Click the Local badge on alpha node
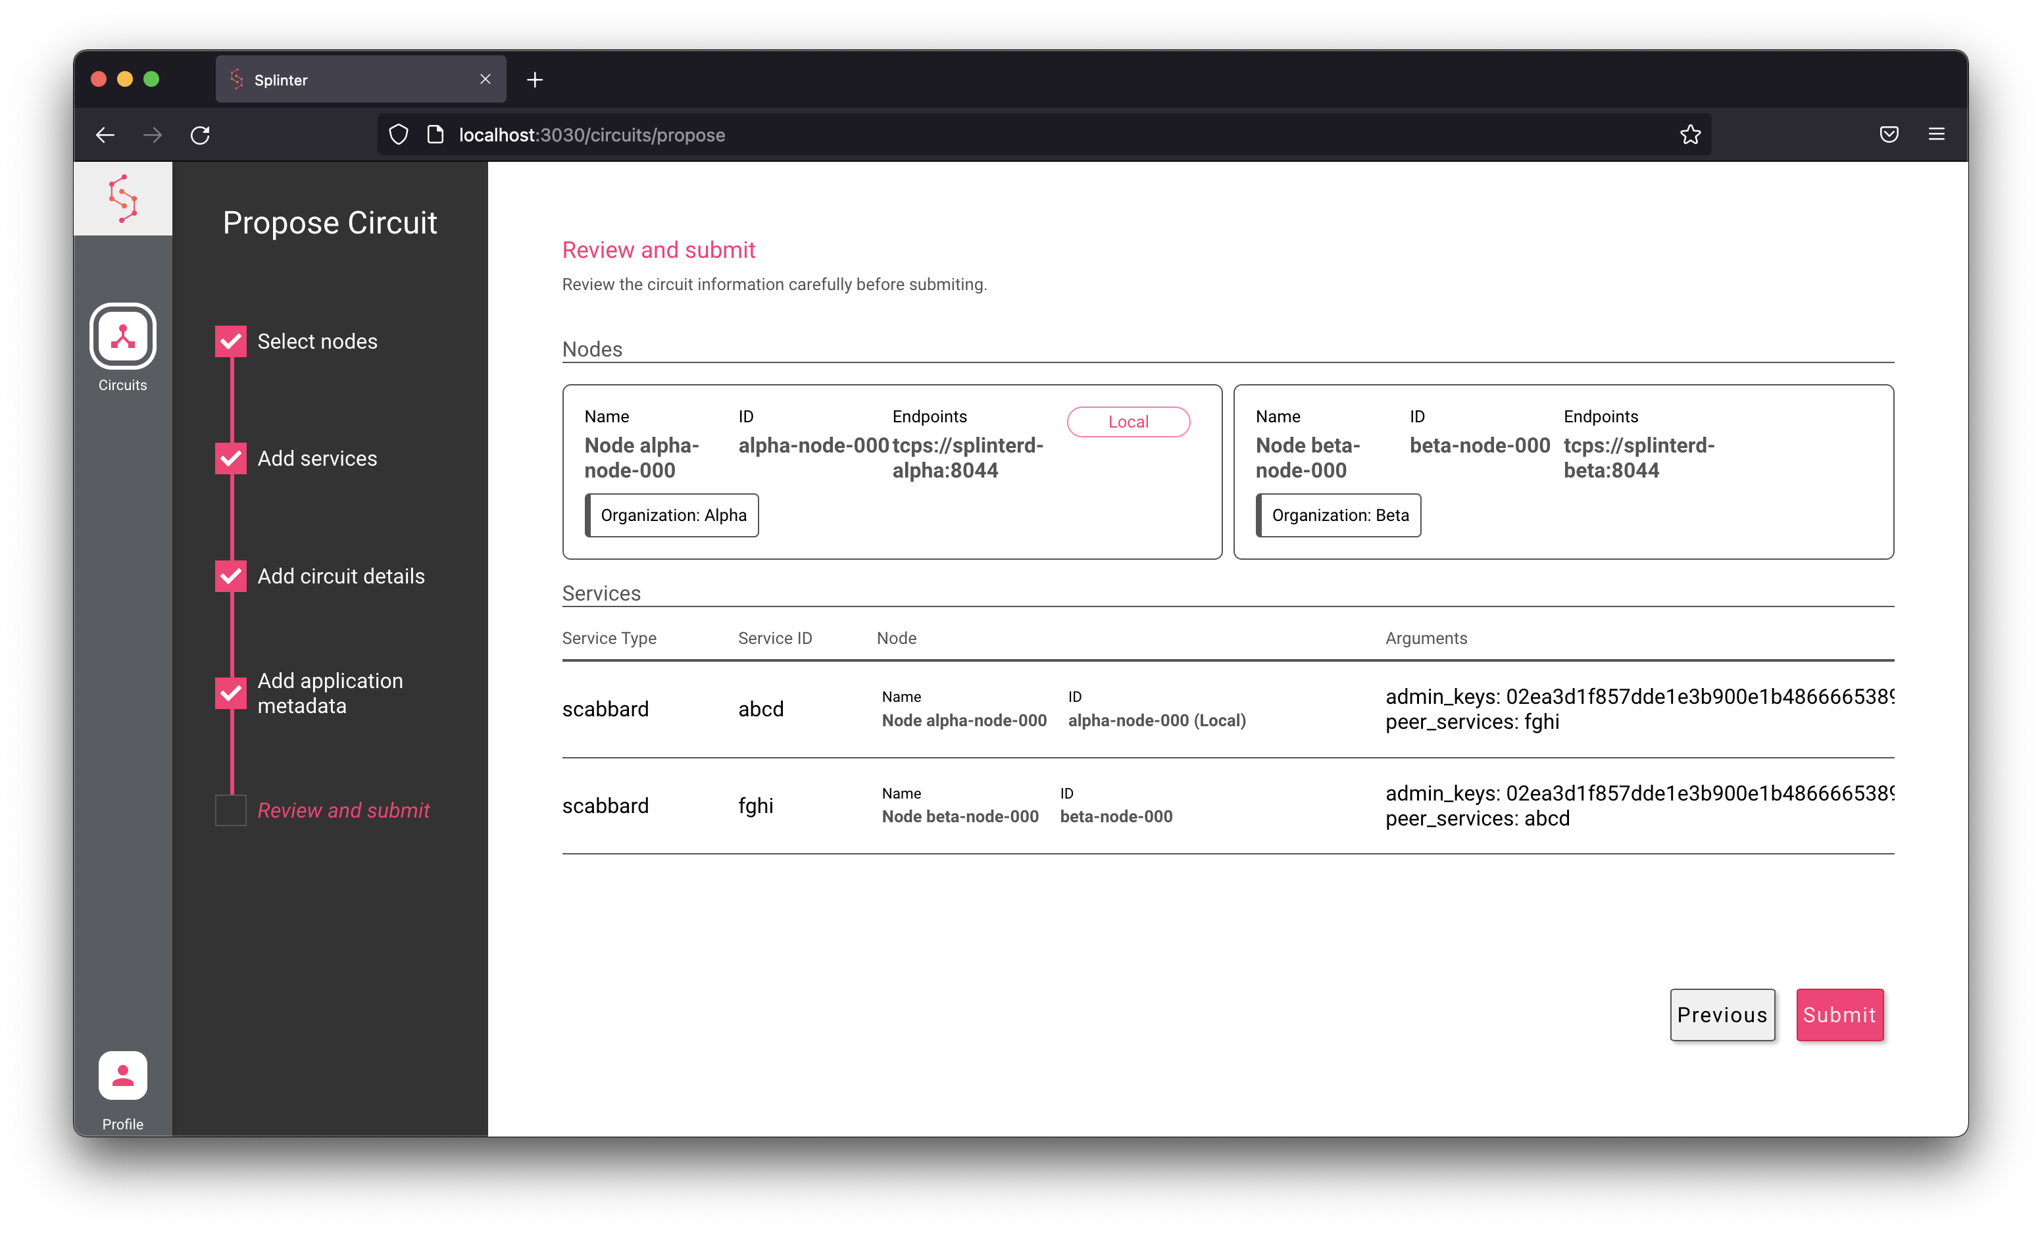2042x1234 pixels. pos(1128,422)
